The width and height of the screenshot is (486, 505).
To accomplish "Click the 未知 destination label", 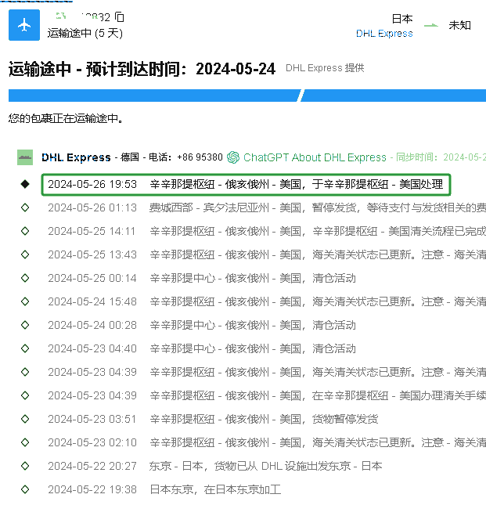I will click(459, 25).
